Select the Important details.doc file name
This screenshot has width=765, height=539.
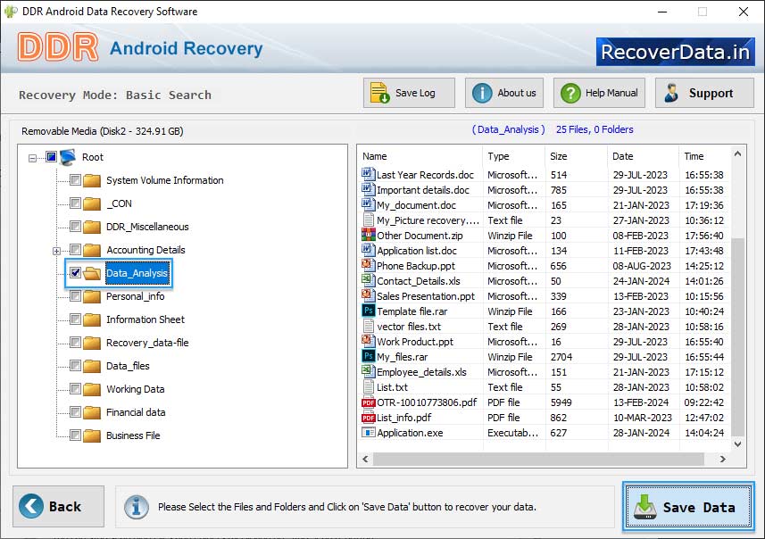click(423, 190)
